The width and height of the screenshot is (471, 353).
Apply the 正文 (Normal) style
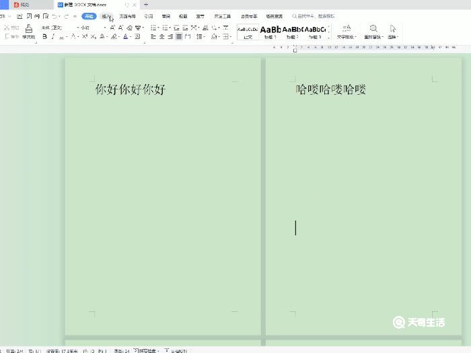[x=248, y=32]
